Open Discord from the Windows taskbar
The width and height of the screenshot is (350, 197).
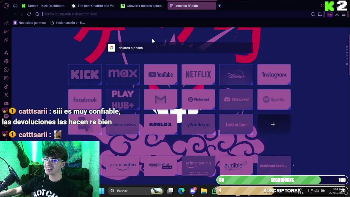click(193, 191)
